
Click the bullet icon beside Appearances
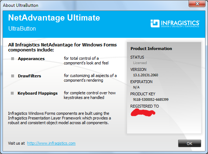13,59
